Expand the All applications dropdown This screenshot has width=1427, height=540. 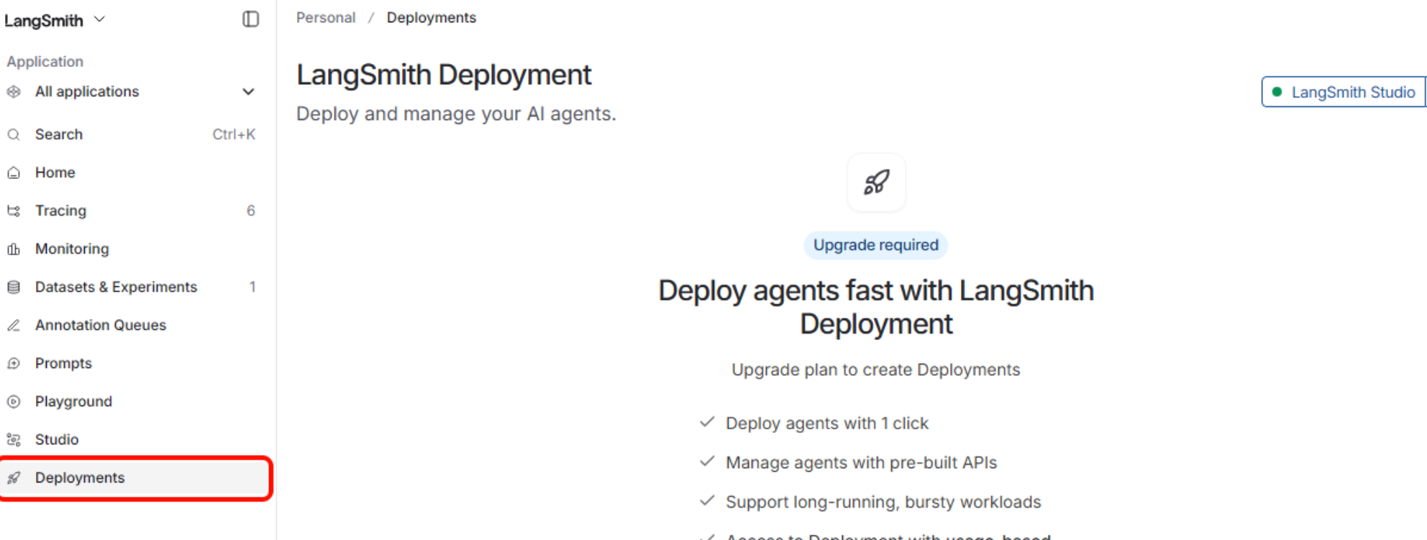tap(131, 91)
